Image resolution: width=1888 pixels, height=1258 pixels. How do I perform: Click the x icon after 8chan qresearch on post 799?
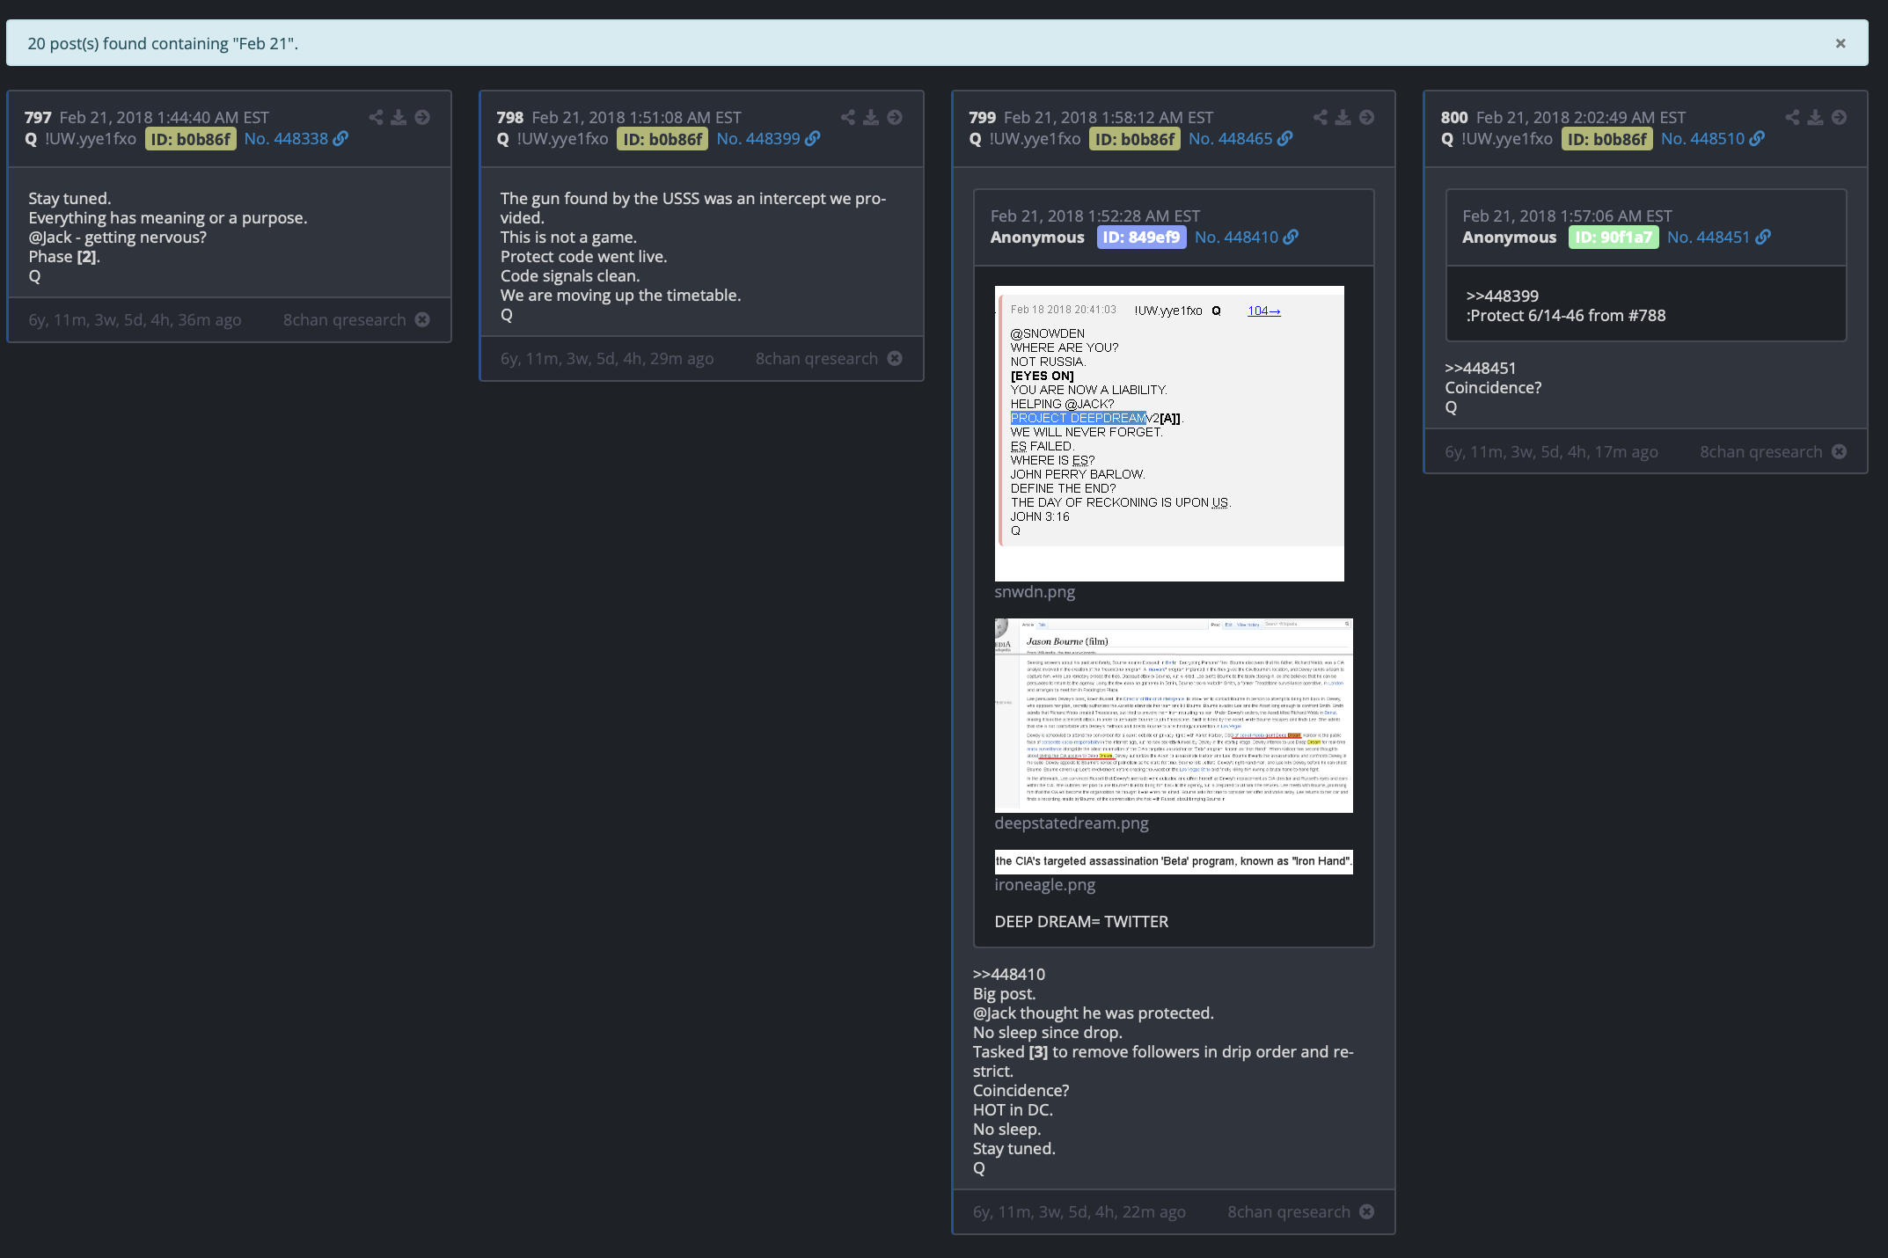[x=1366, y=1211]
